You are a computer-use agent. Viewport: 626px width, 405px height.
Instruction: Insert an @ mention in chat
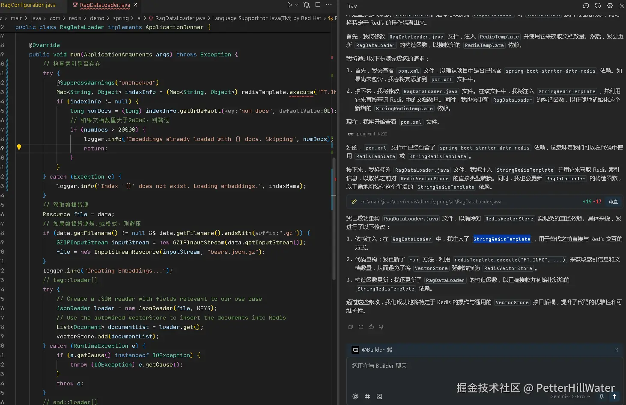[x=355, y=396]
